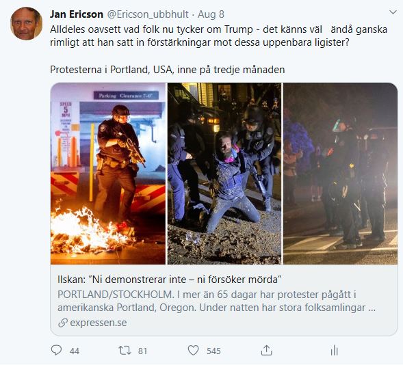Open article headline 'Ilskan: Ni demonstrerar inte'
Viewport: 403px width, 365px height.
tap(170, 280)
